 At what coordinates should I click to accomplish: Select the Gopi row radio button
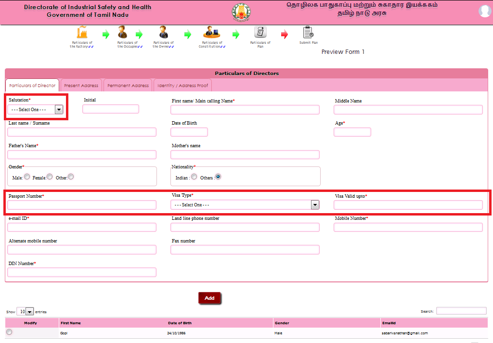click(x=9, y=332)
